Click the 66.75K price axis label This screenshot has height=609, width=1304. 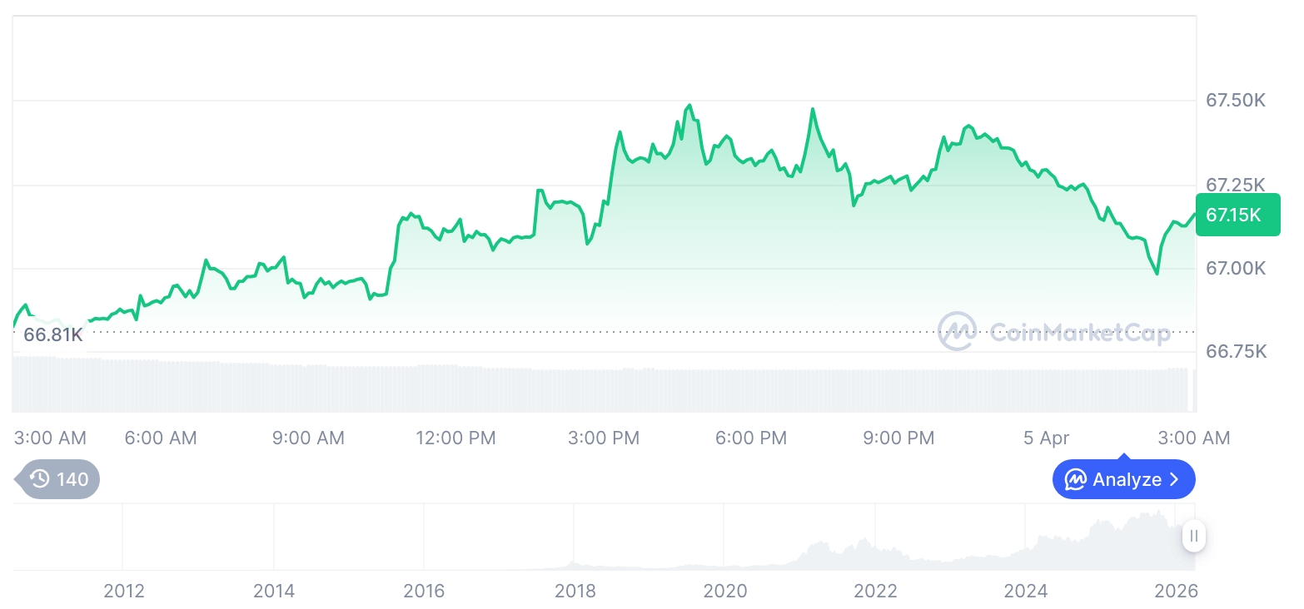pos(1236,352)
